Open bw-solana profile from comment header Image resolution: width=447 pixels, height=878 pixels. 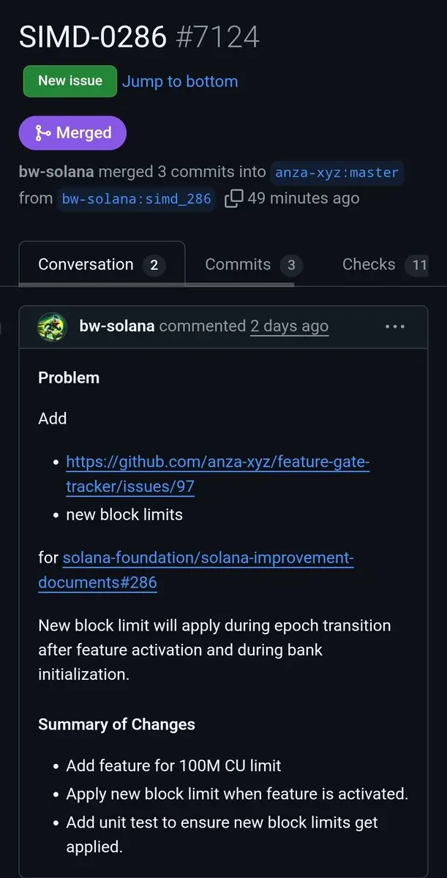coord(117,326)
